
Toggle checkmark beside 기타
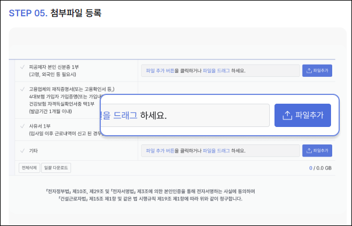[x=22, y=151]
